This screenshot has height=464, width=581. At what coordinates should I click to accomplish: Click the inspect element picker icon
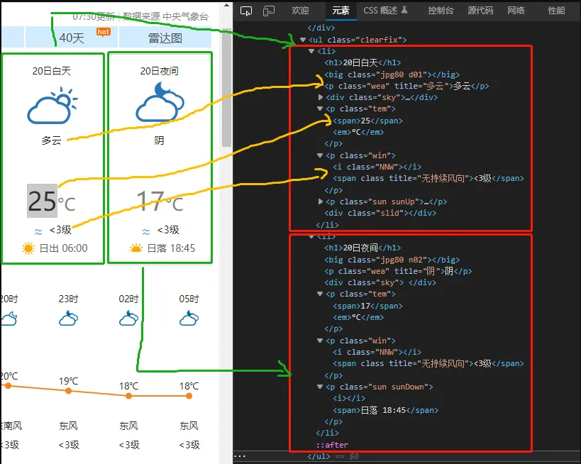click(246, 11)
